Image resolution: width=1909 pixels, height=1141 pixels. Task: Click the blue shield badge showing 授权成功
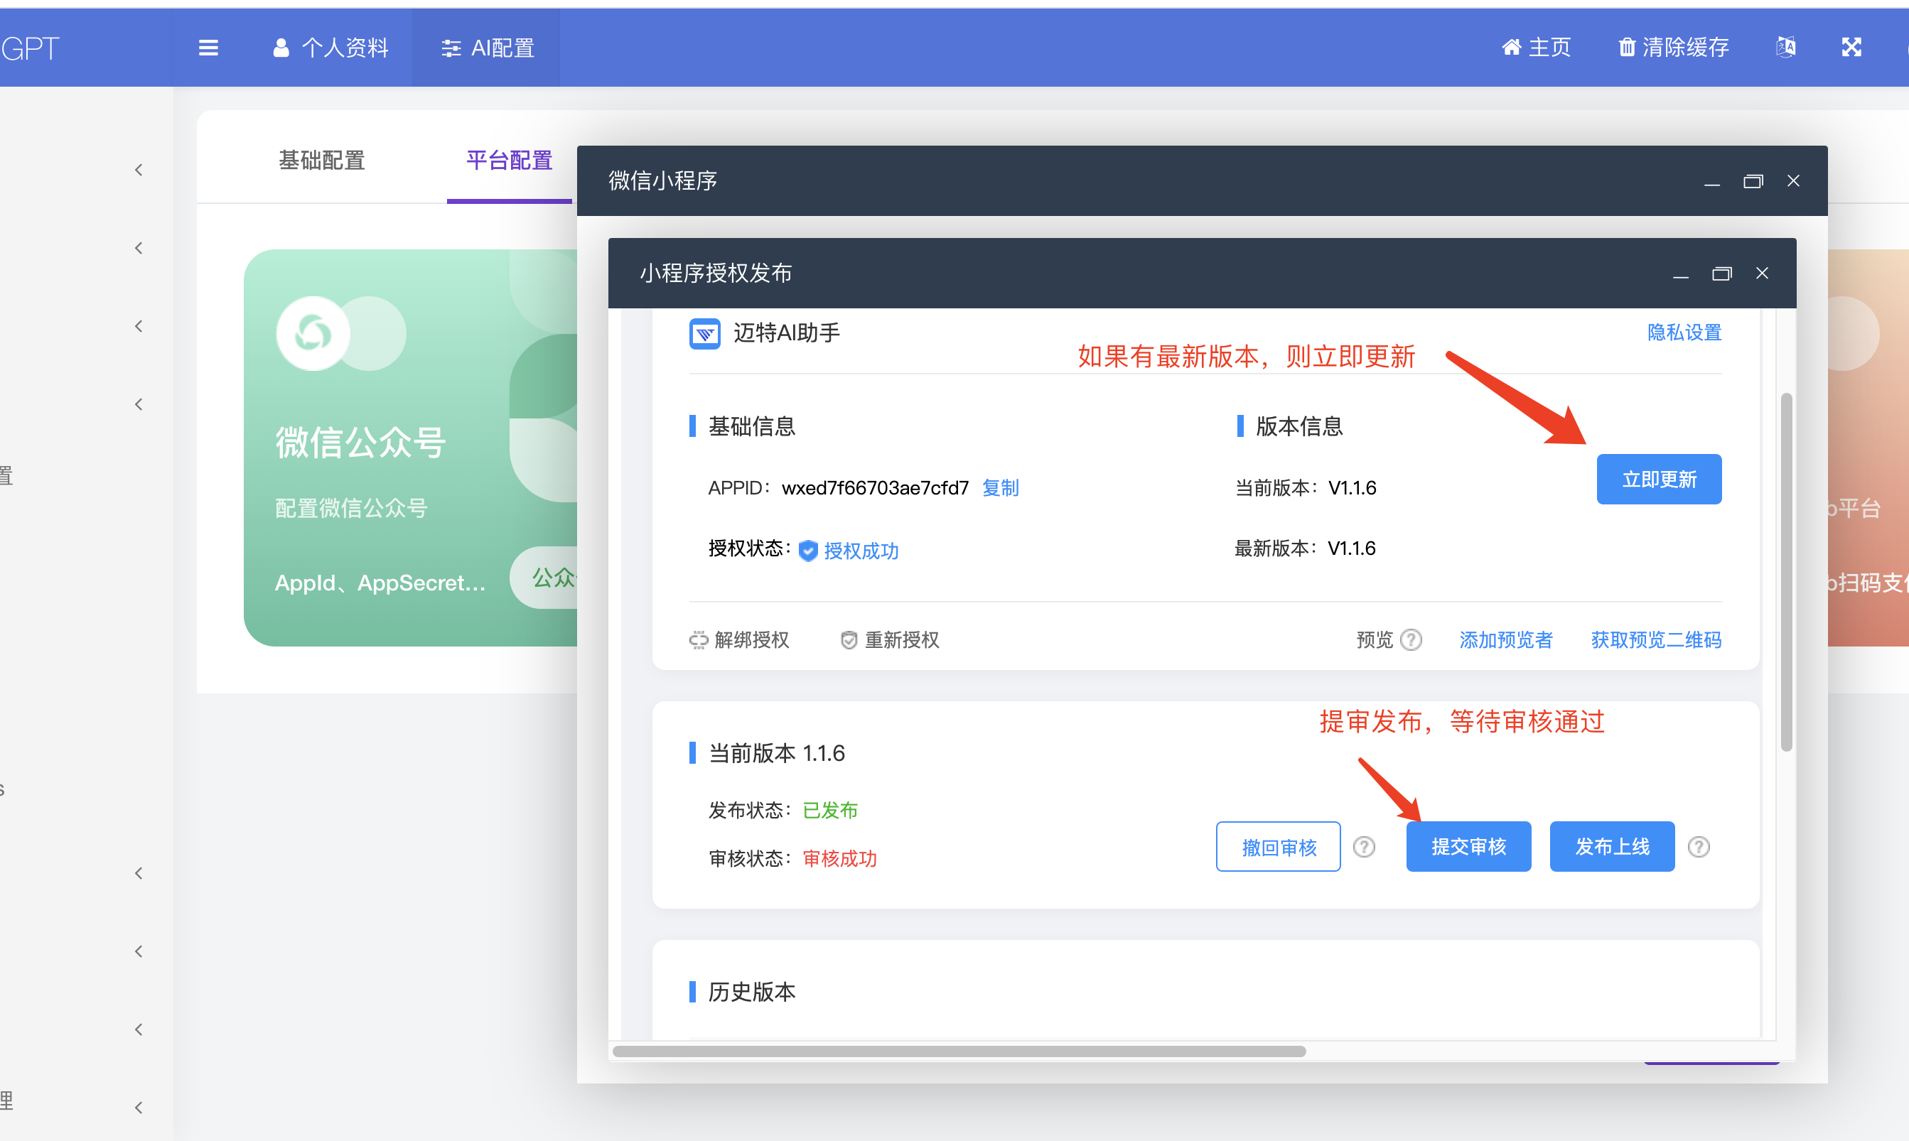coord(807,551)
